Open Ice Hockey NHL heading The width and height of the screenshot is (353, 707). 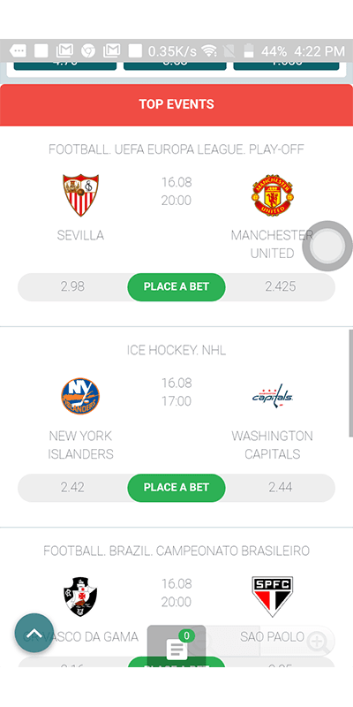point(176,350)
